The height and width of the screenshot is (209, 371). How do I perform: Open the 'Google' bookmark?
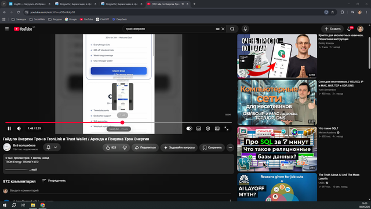71,19
